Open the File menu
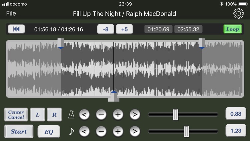Screen dimensions: 250x141 click(x=11, y=13)
